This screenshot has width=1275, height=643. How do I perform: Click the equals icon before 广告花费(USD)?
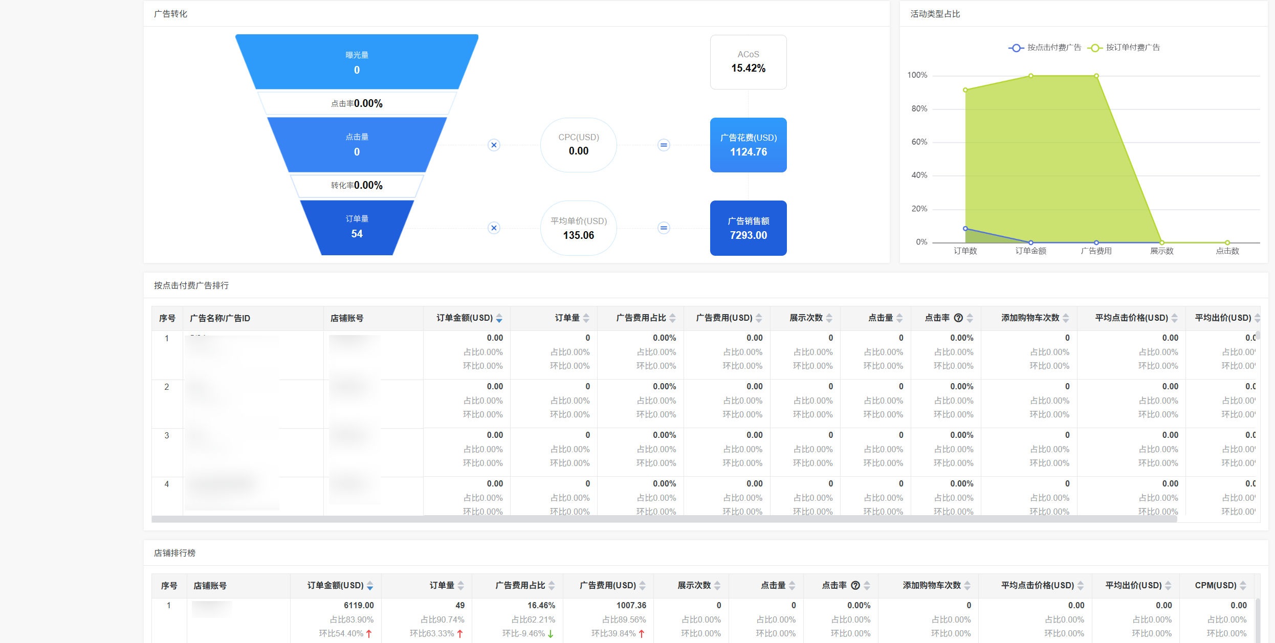664,145
